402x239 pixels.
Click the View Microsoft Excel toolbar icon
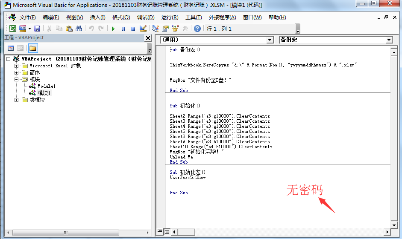pyautogui.click(x=13, y=29)
